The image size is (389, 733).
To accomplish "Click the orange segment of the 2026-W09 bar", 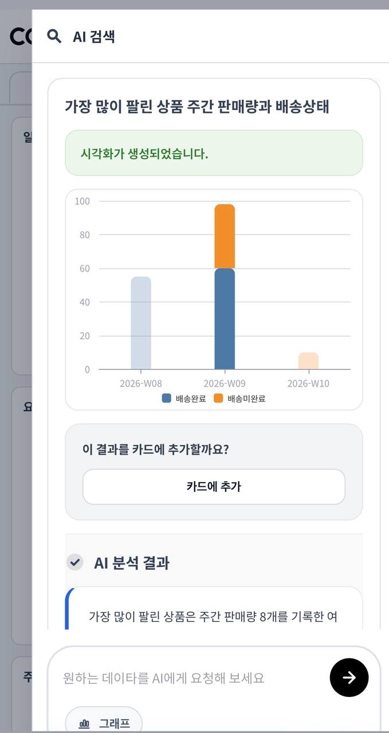I will click(225, 236).
